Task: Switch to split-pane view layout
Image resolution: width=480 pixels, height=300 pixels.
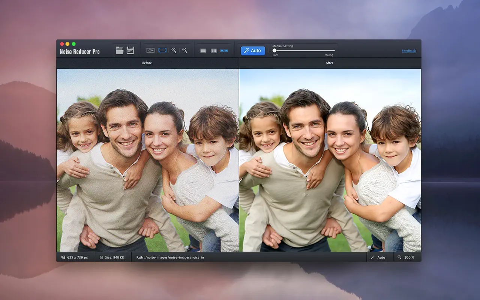Action: tap(214, 51)
